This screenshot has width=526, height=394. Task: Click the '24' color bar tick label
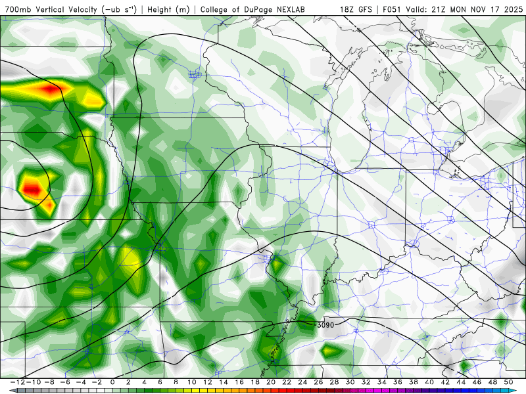click(x=302, y=382)
